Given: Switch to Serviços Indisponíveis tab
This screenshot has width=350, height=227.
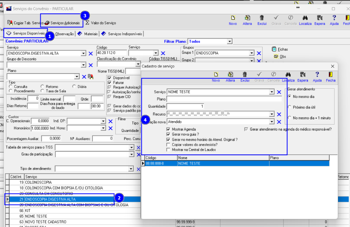Looking at the screenshot, I should (122, 34).
